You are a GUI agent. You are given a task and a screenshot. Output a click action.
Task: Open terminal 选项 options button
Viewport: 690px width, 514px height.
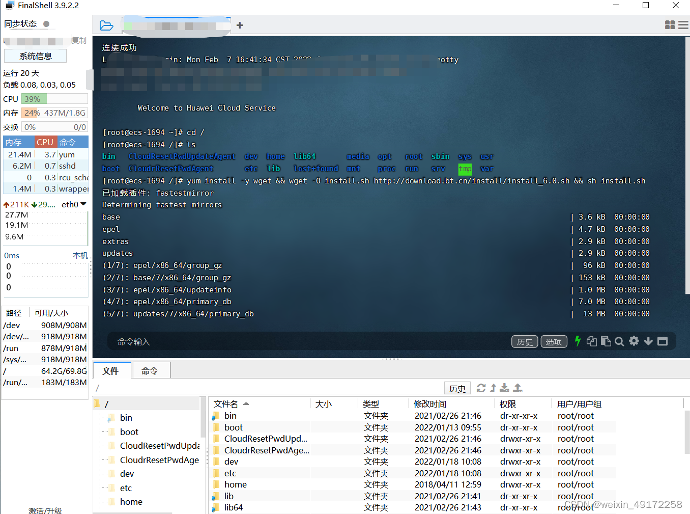tap(554, 342)
